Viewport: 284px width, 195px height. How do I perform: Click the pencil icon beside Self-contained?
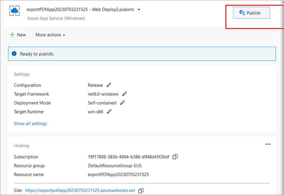(x=122, y=103)
